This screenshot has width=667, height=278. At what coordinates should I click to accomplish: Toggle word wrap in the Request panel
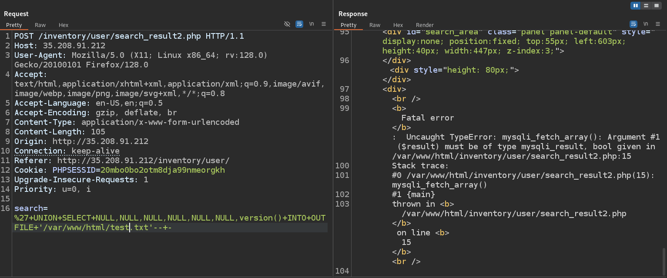(x=299, y=24)
